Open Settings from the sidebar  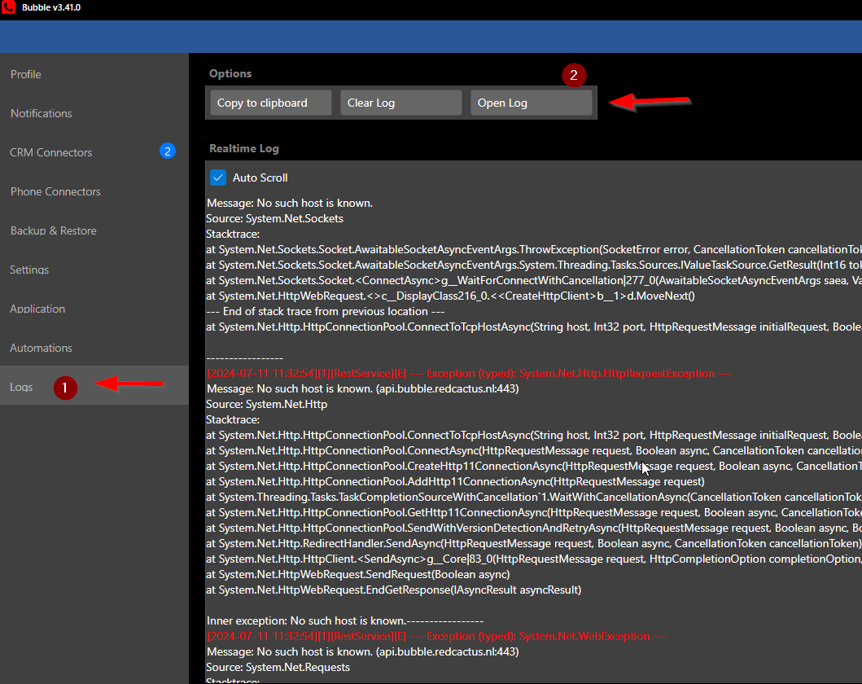[x=29, y=270]
